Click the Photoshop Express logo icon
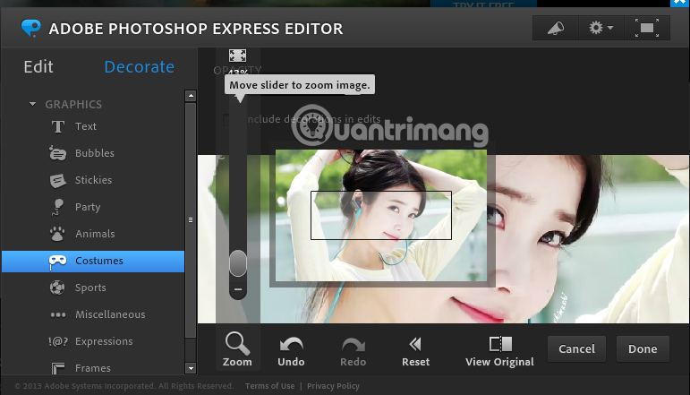Viewport: 690px width, 395px height. (x=30, y=28)
